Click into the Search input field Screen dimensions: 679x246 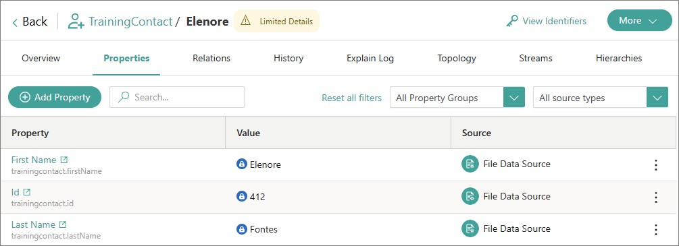177,97
